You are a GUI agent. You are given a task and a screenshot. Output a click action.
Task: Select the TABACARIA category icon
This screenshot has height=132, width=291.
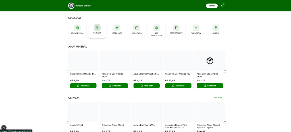coord(196,28)
